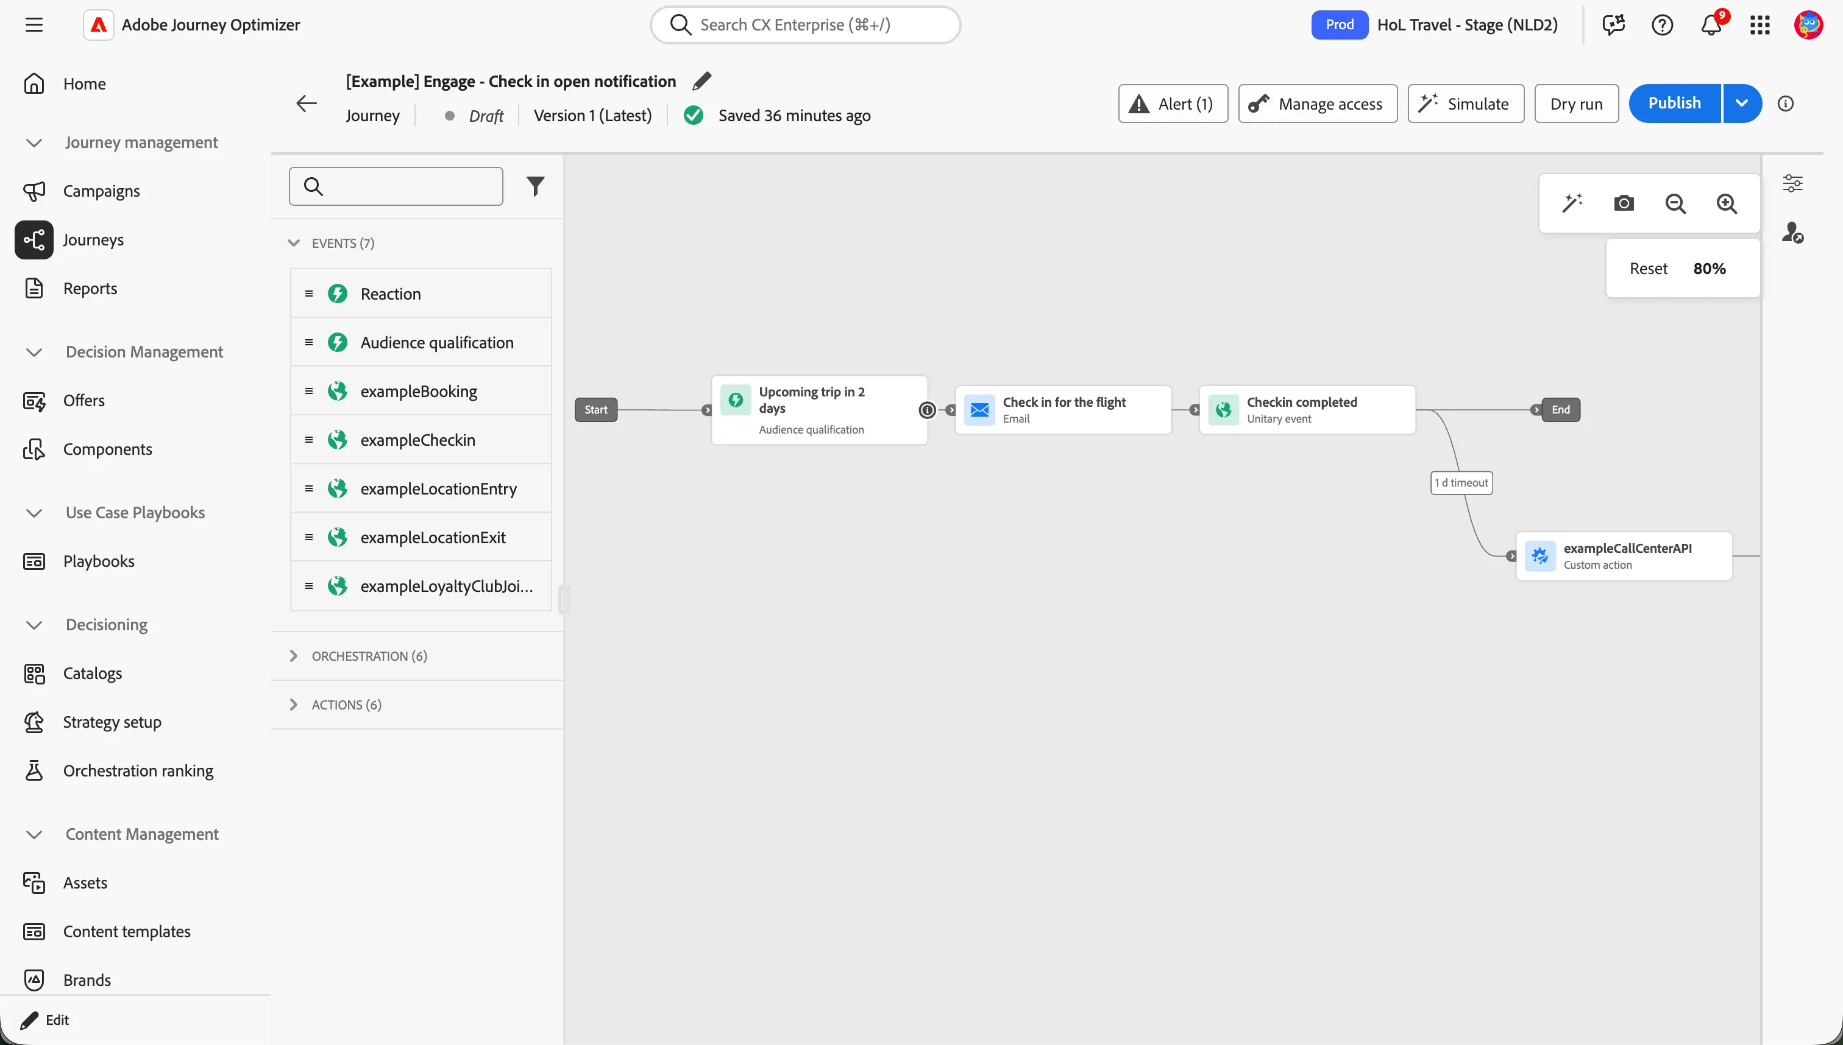Open Offers in the sidebar
This screenshot has width=1843, height=1045.
click(x=84, y=401)
